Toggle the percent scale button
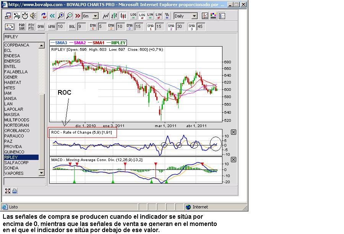Viewport: 344px width, 234px height. click(x=167, y=16)
